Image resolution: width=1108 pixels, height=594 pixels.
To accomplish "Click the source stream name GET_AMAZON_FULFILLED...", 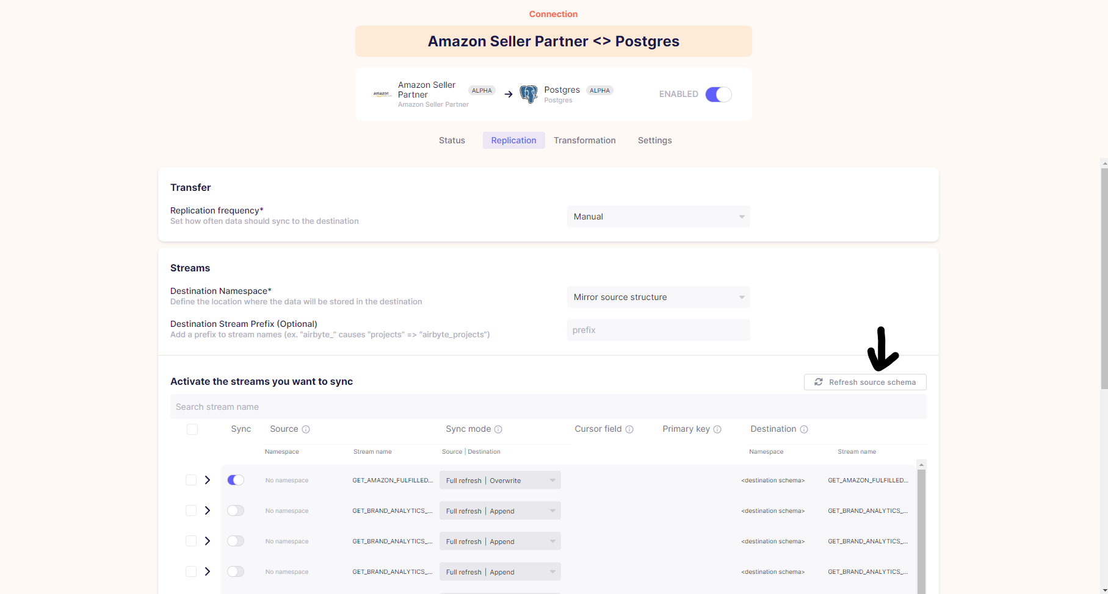I will (393, 481).
